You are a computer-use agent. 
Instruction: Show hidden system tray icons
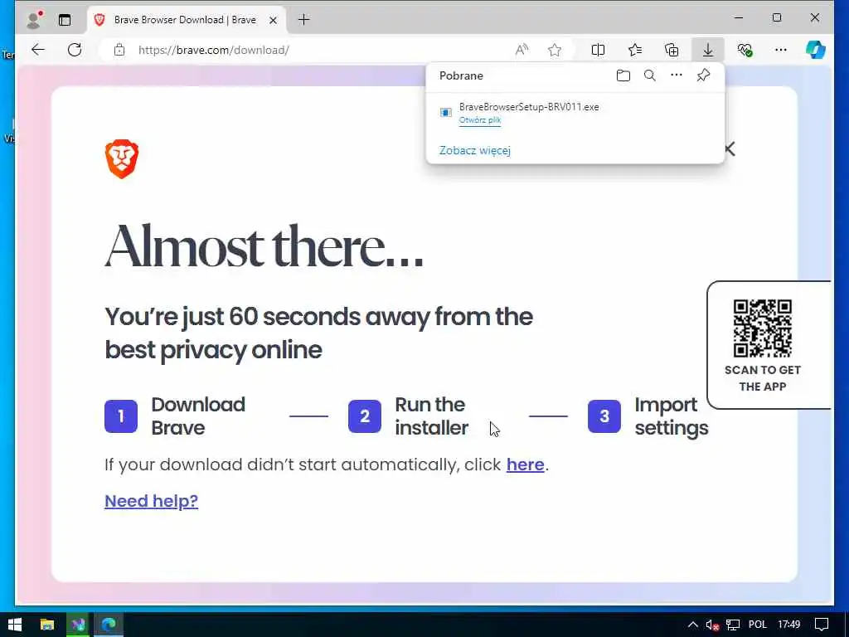click(x=692, y=625)
